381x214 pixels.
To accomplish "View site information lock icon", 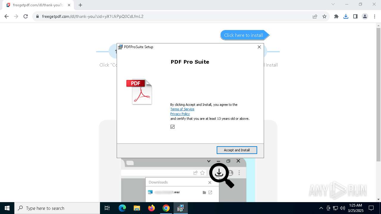I will [x=38, y=16].
